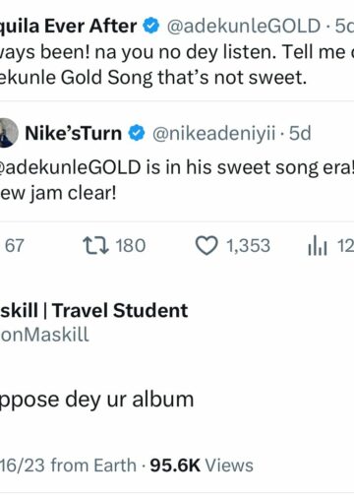Screen dimensions: 354x496
Task: Open Nike'sTurn profile avatar
Action: [x=7, y=133]
